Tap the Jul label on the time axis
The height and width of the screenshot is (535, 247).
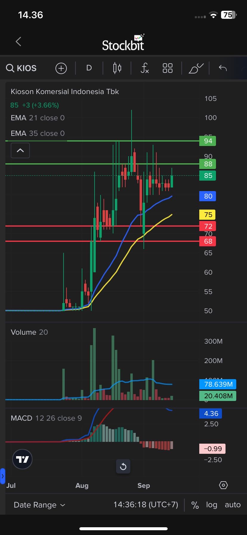[11, 485]
